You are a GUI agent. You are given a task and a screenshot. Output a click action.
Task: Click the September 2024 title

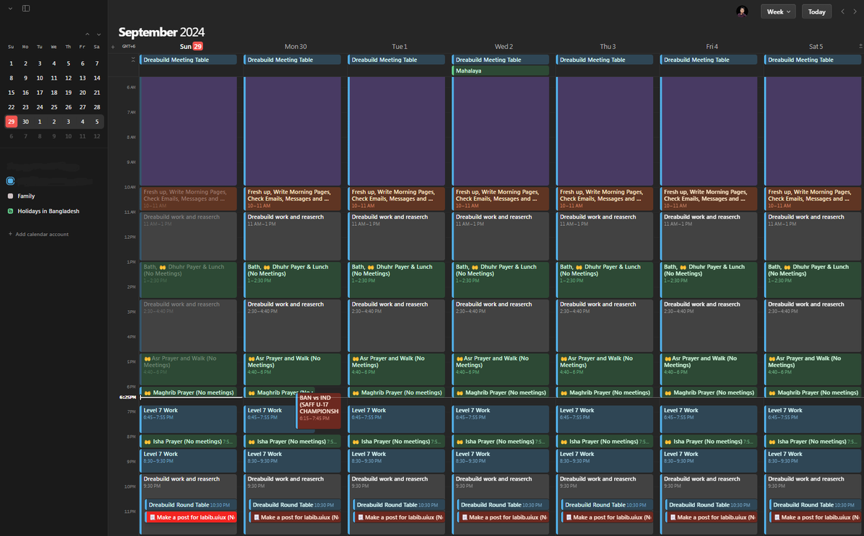click(x=161, y=32)
